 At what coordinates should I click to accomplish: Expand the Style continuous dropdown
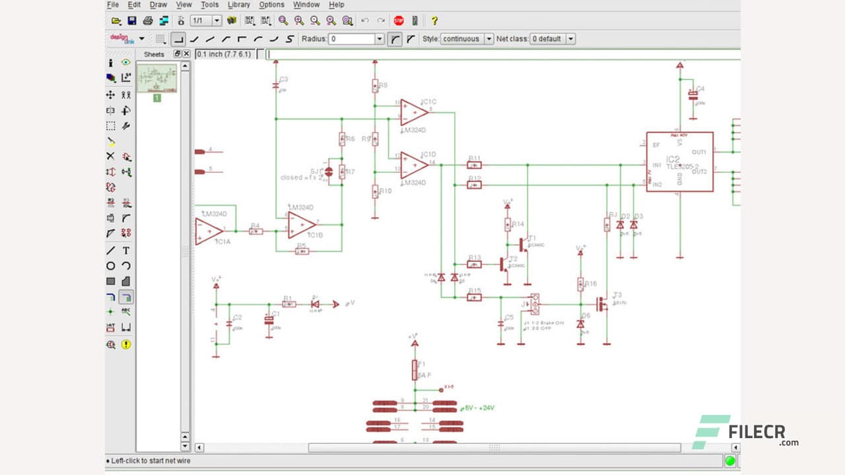[489, 39]
